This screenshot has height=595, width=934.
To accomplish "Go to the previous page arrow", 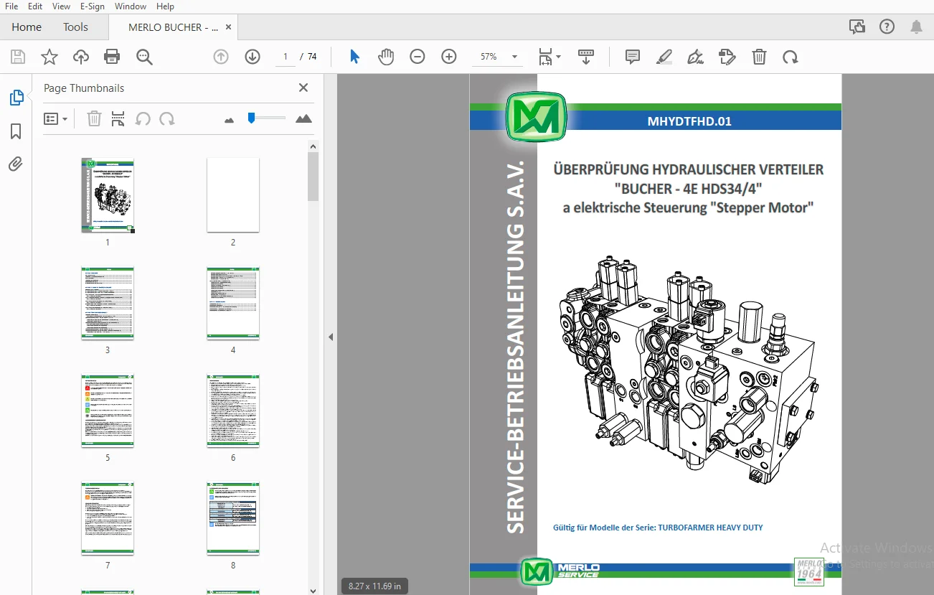I will 221,57.
